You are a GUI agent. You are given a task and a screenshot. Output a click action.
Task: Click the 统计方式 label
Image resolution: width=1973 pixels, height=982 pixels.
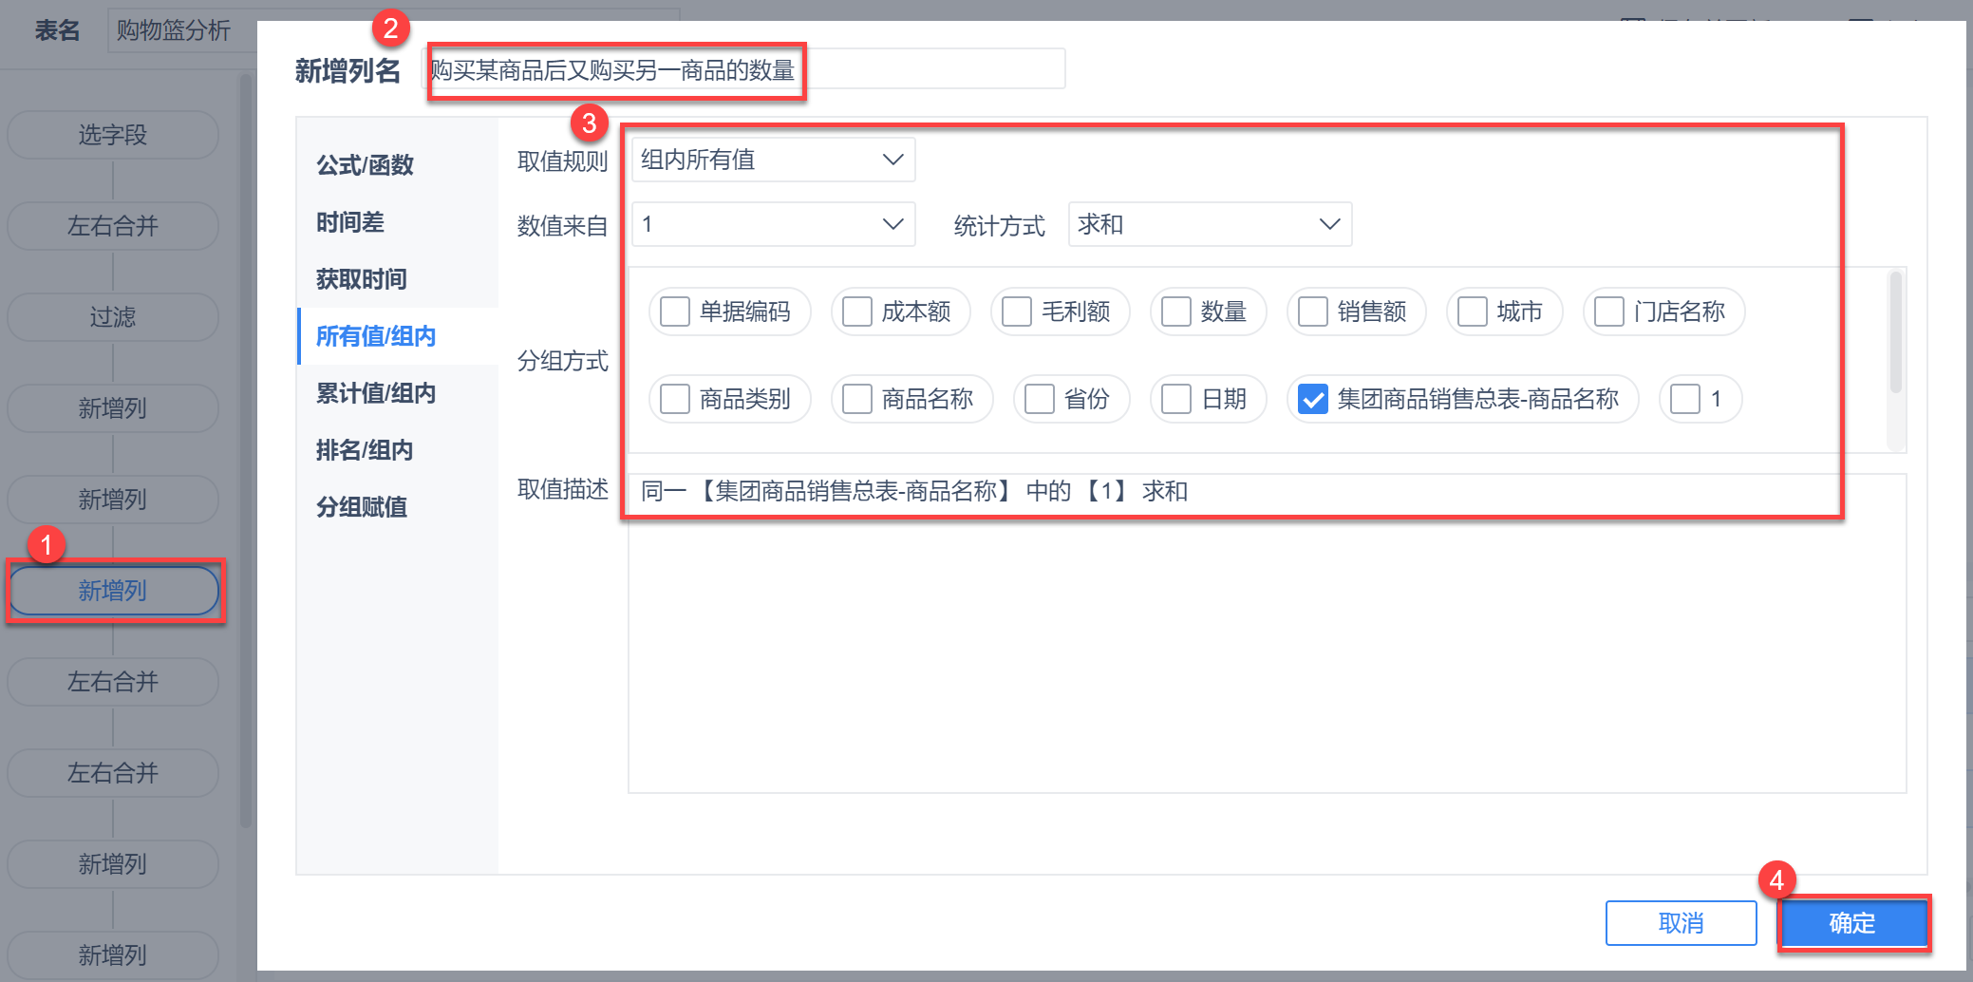tap(999, 226)
